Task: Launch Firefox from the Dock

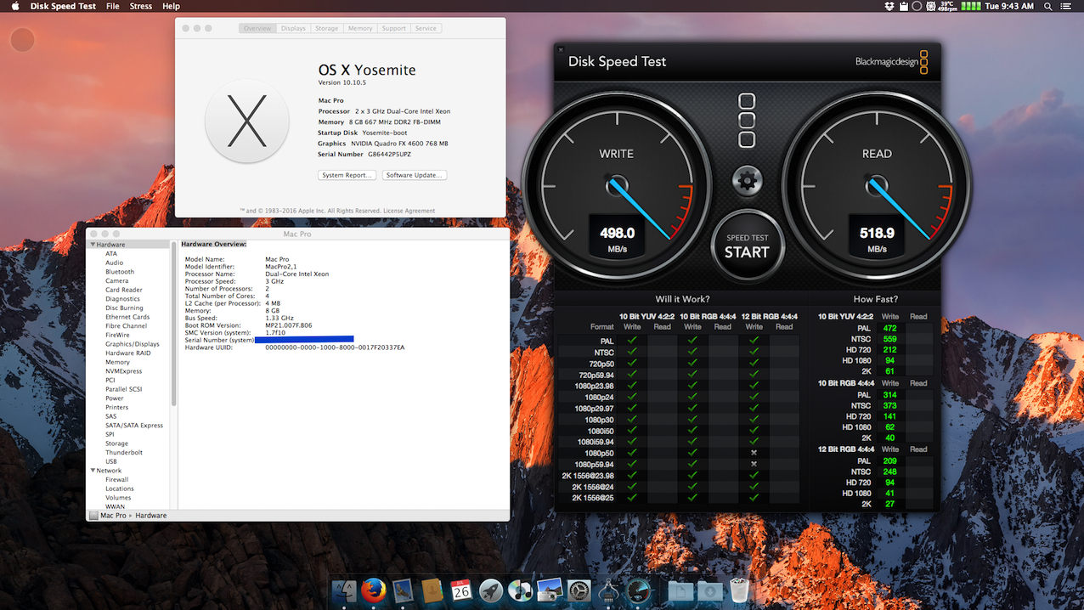Action: (x=374, y=590)
